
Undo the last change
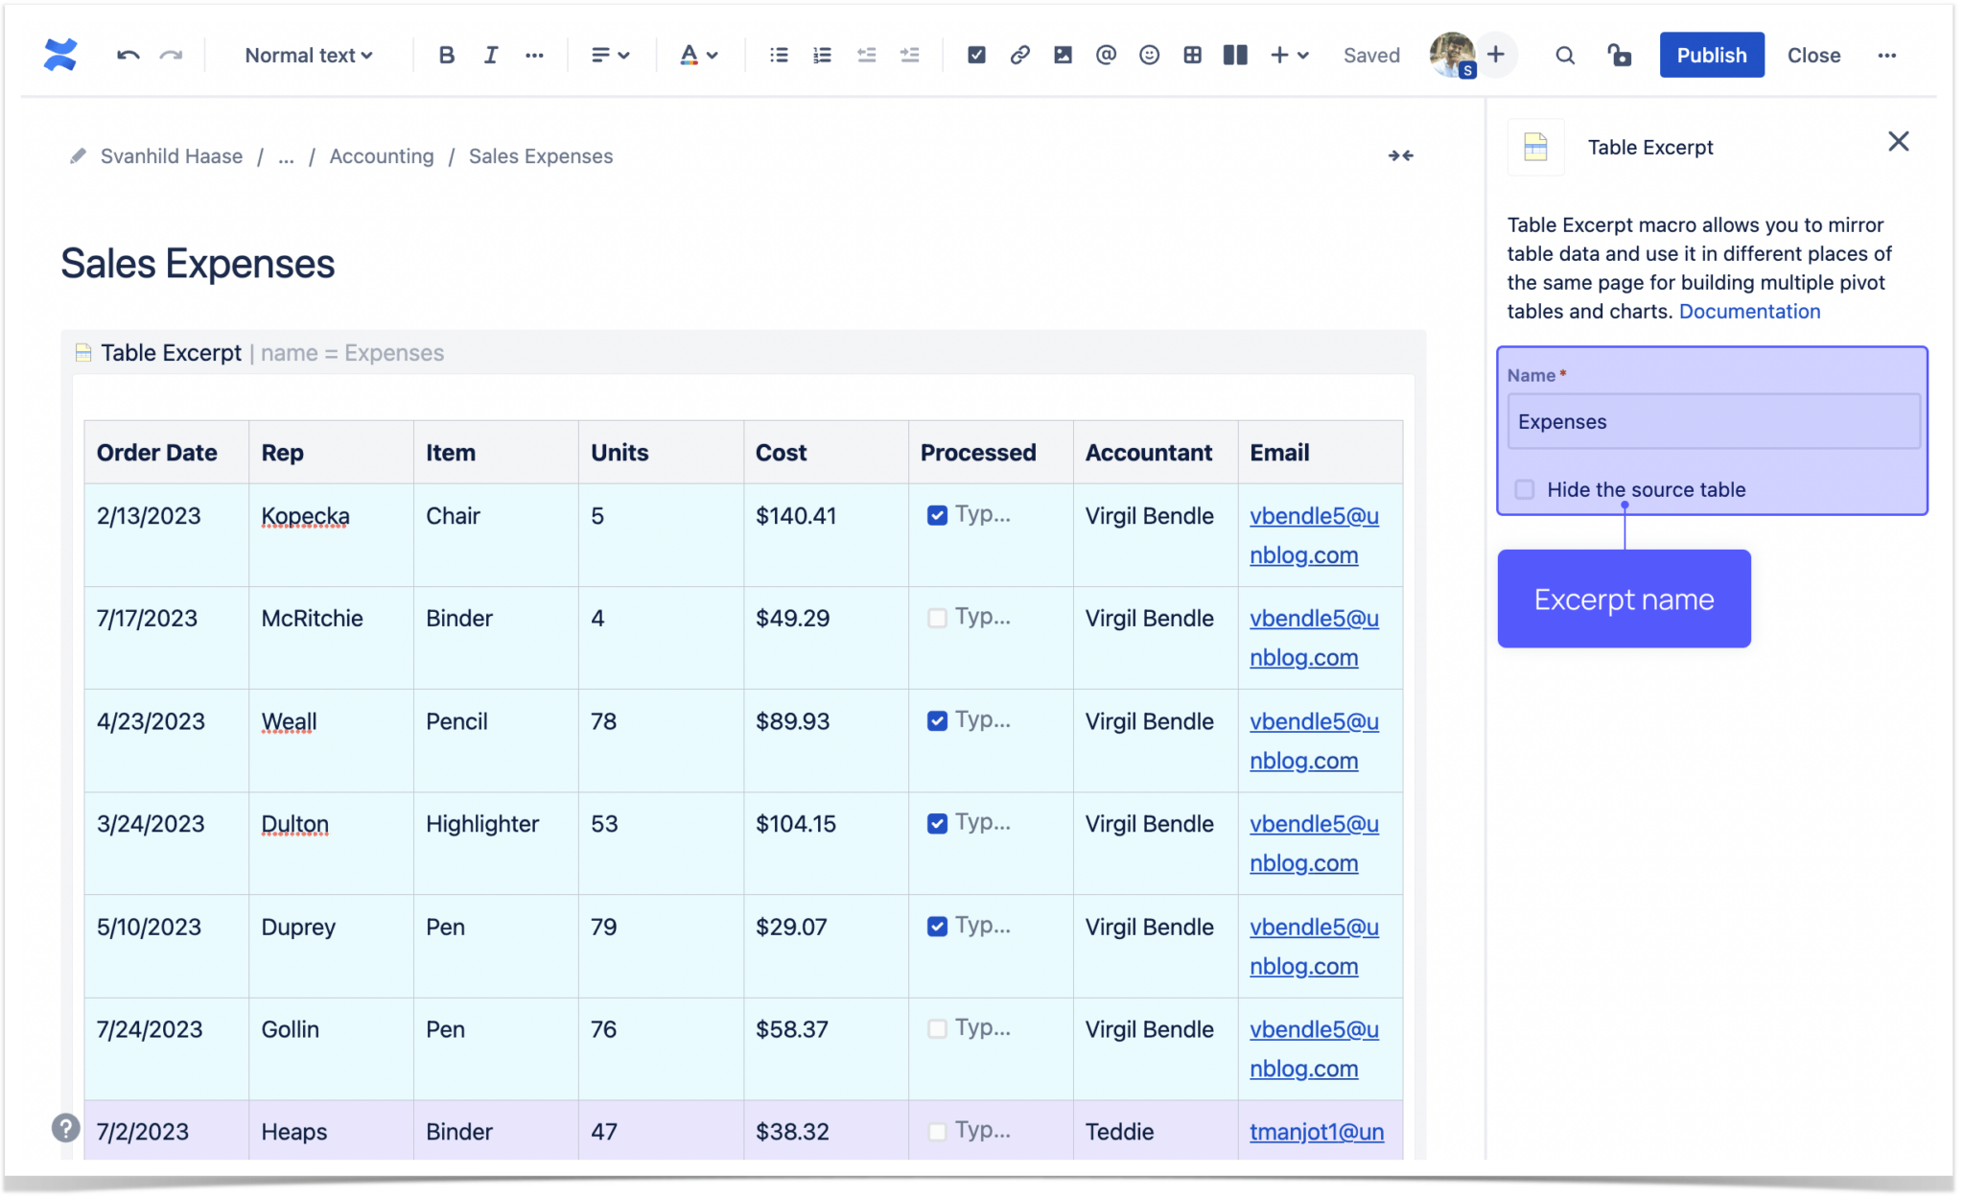[x=128, y=55]
